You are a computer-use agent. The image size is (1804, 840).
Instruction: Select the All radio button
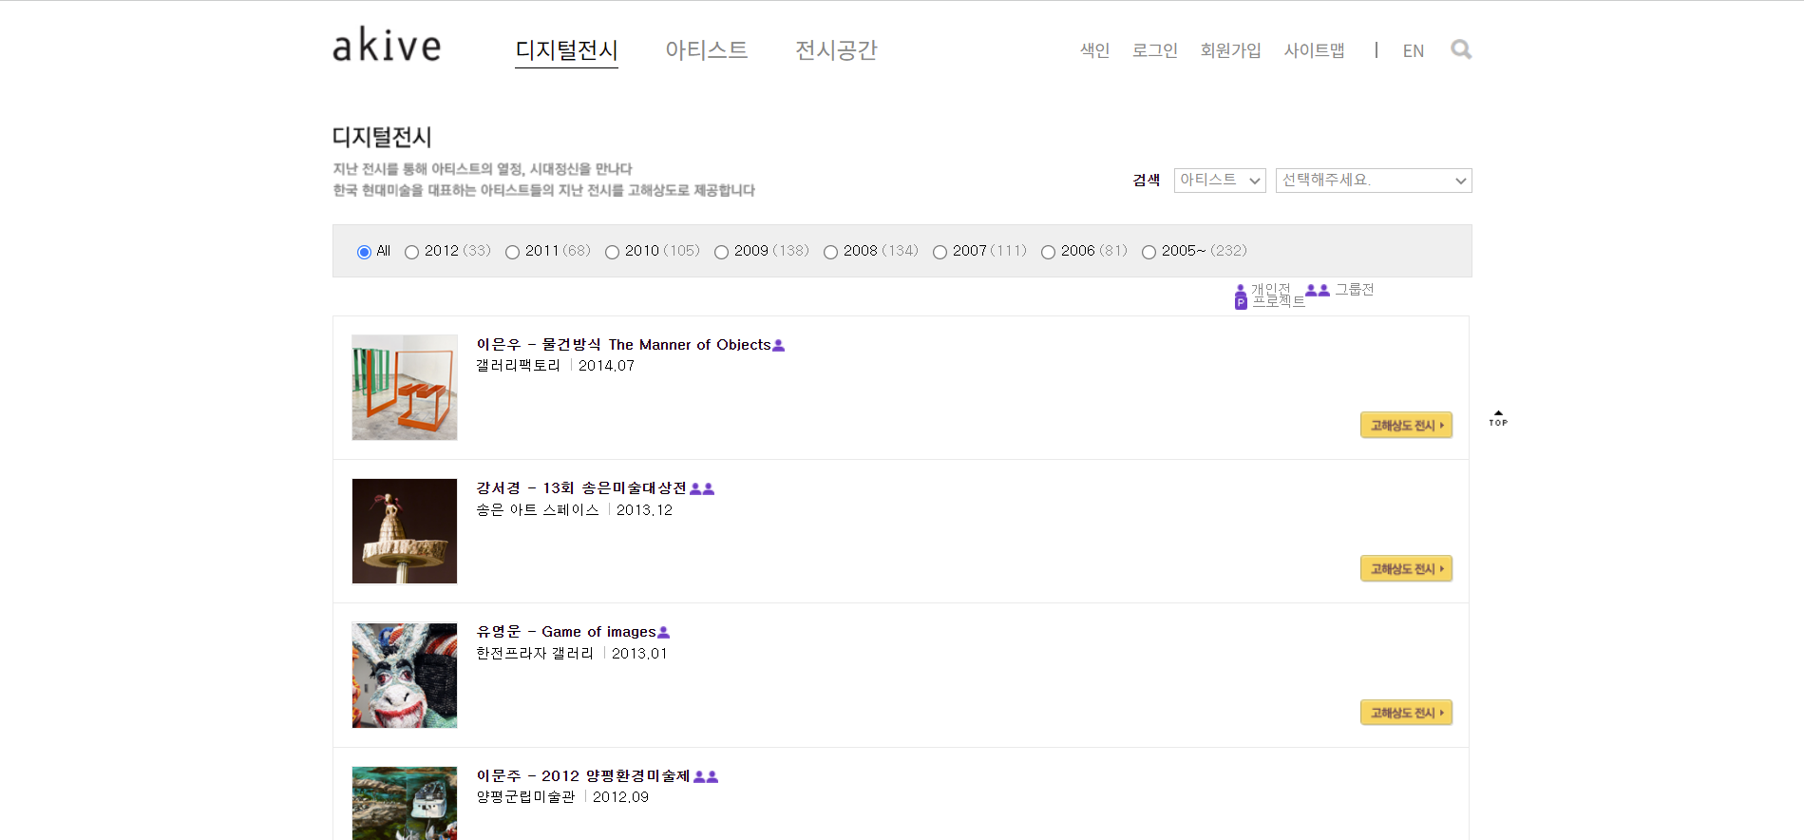pos(364,252)
